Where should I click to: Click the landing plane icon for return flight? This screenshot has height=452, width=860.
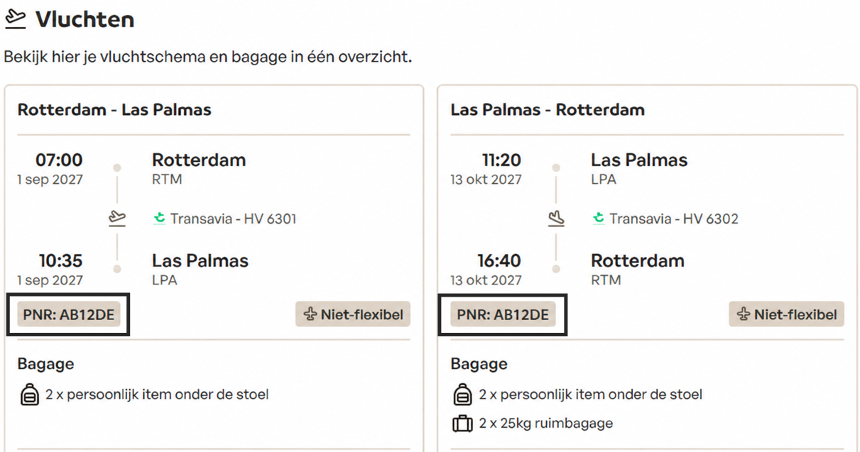click(x=556, y=219)
